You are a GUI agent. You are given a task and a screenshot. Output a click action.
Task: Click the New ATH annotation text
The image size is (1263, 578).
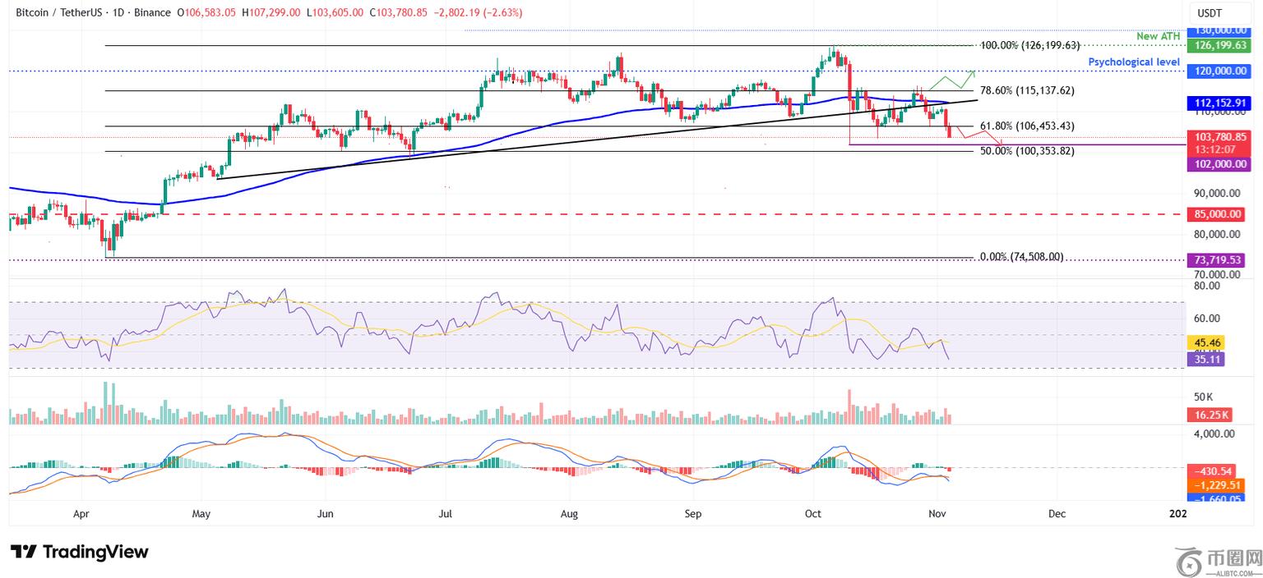pos(1159,37)
